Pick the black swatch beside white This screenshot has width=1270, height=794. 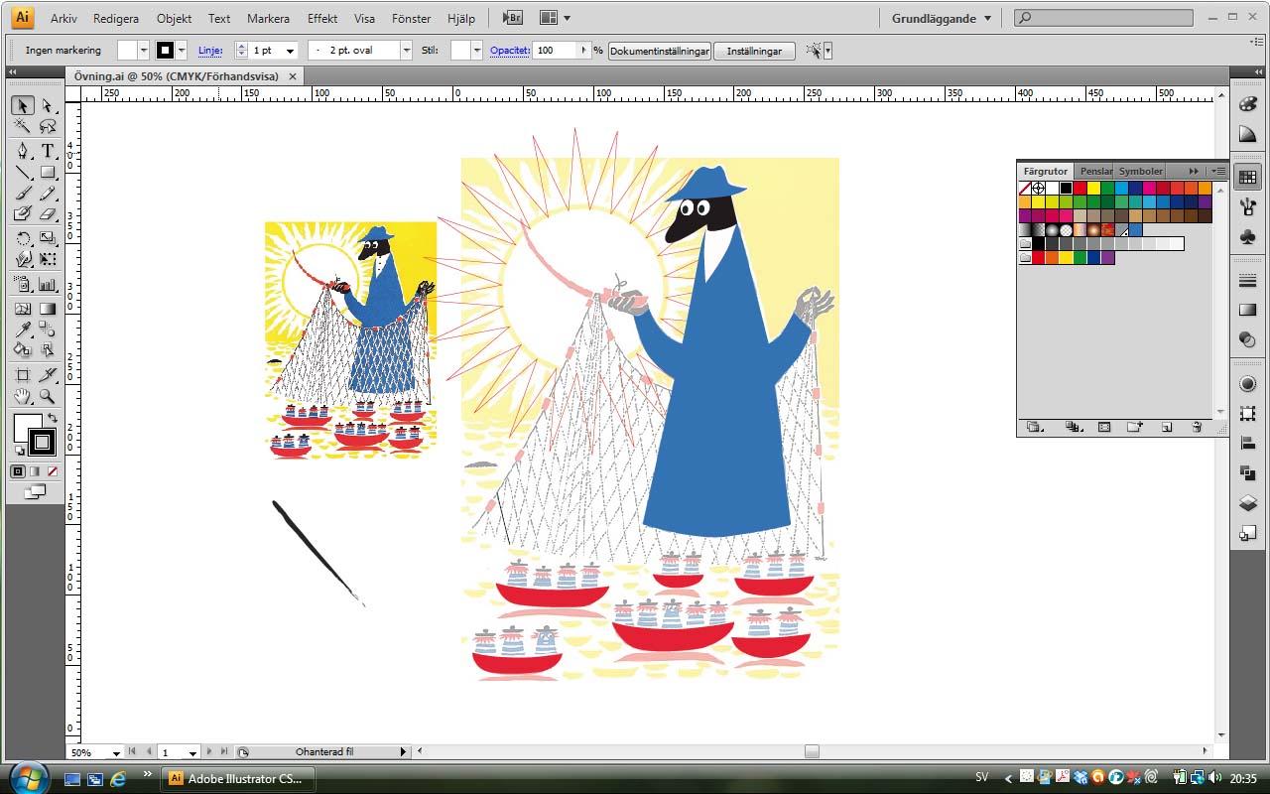(1066, 189)
